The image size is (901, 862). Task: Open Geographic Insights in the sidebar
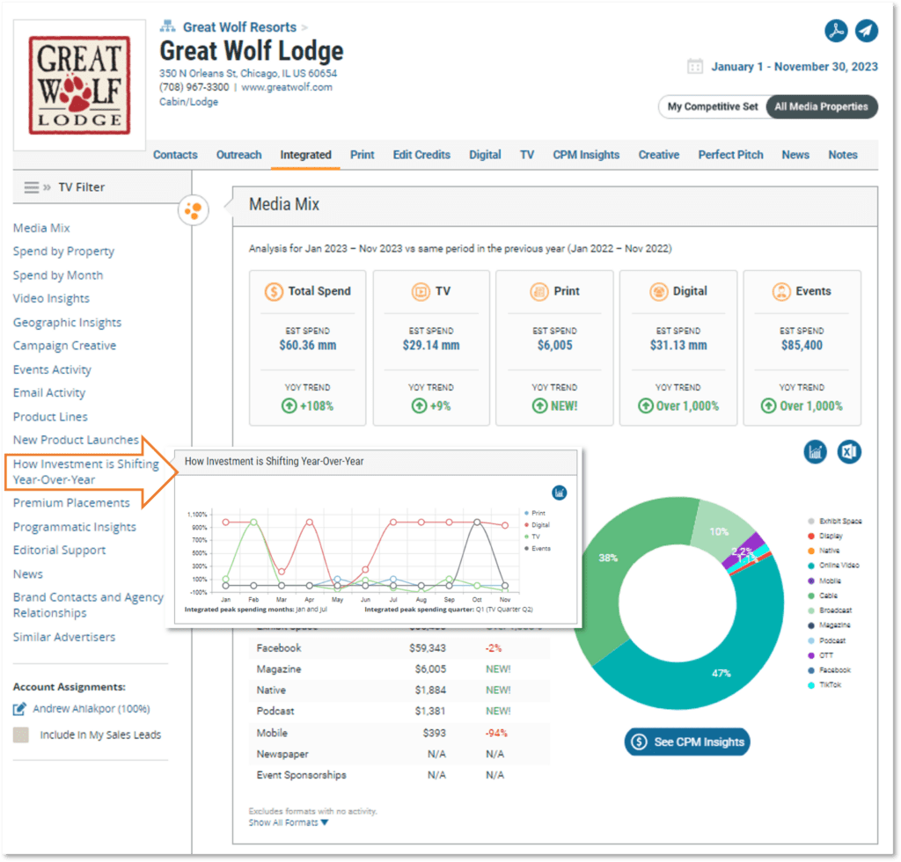tap(67, 323)
